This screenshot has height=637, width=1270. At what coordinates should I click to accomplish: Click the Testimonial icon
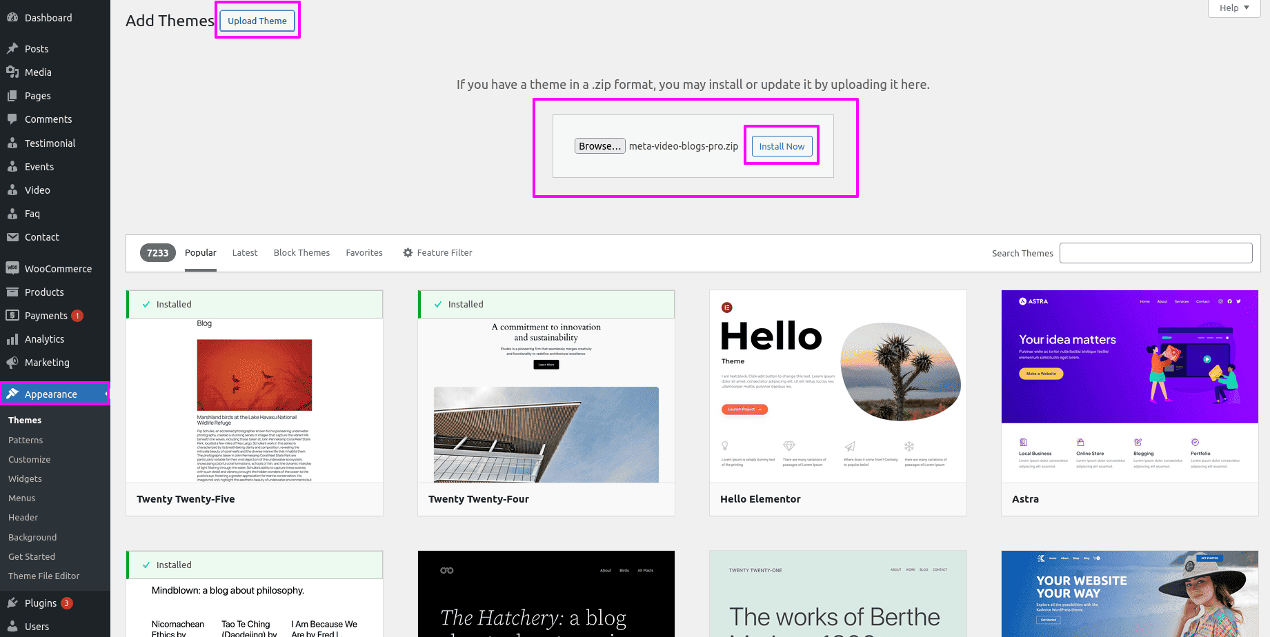click(x=12, y=143)
